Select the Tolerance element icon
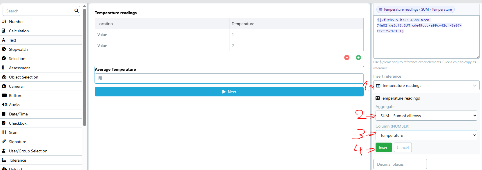The height and width of the screenshot is (170, 482). coord(4,160)
